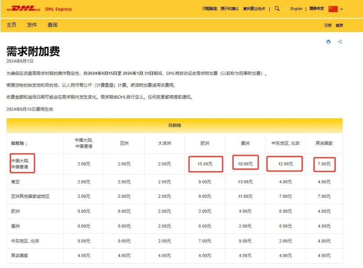This screenshot has width=363, height=268.
Task: Switch language to English
Action: 296,9
